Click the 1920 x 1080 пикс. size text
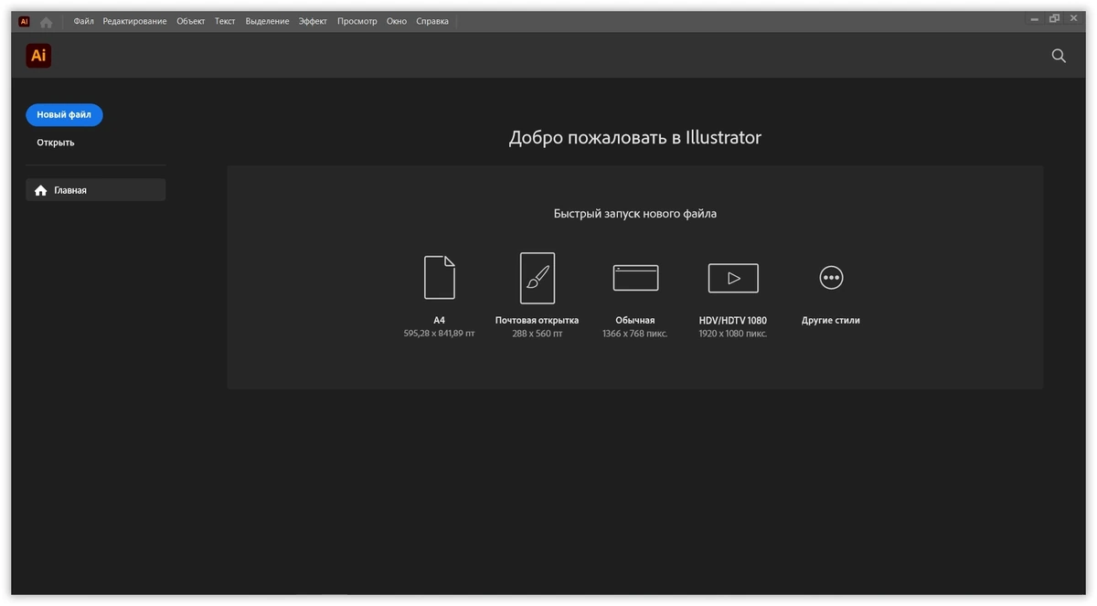1097x606 pixels. coord(733,334)
